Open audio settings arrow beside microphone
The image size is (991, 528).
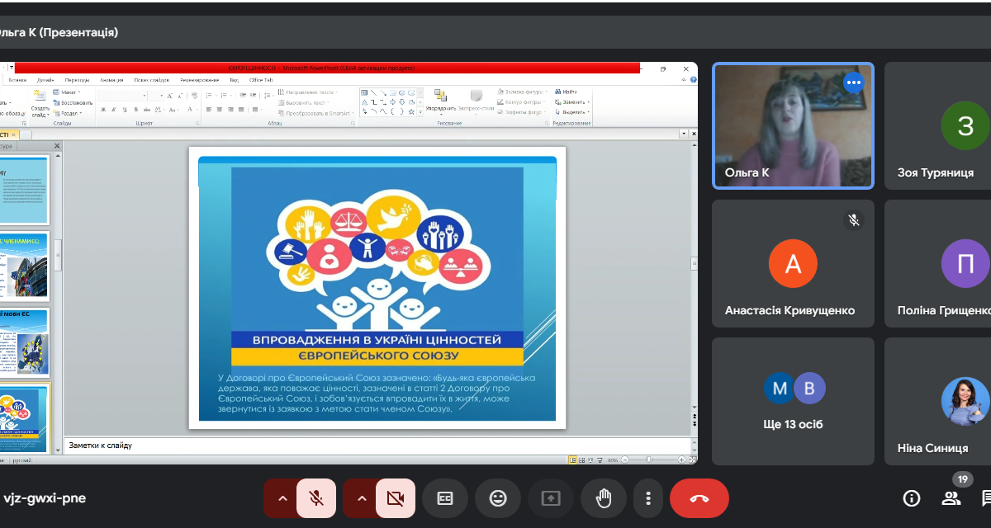pyautogui.click(x=282, y=498)
